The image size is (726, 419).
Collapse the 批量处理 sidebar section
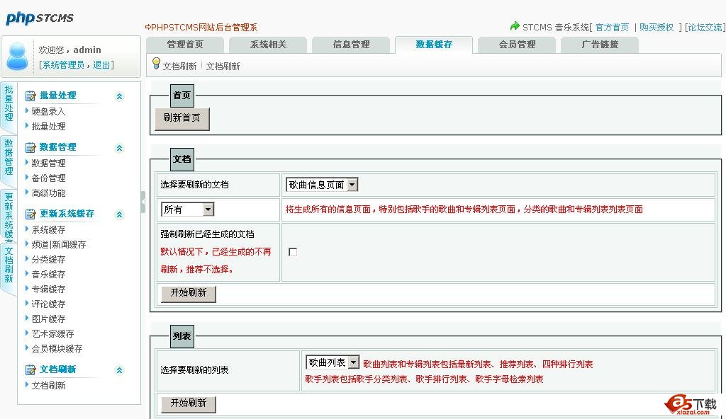coord(119,96)
